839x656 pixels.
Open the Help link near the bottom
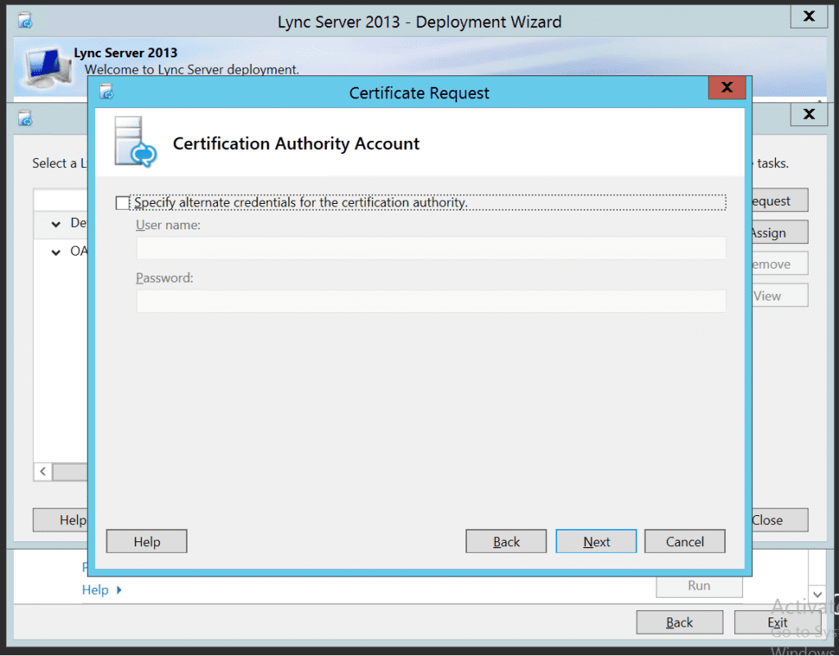pos(97,590)
